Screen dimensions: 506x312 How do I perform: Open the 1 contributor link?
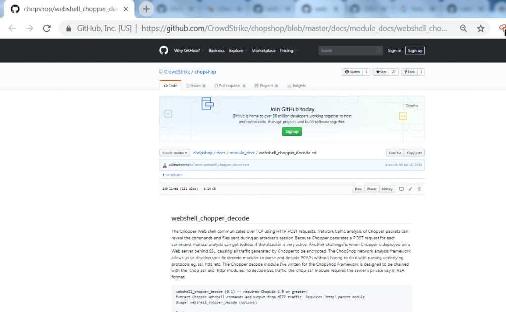(x=172, y=175)
